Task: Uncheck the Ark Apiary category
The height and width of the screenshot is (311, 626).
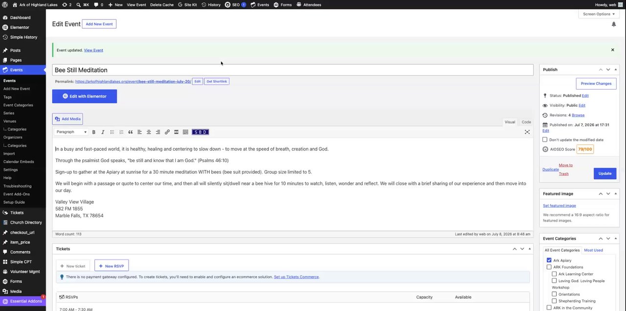Action: (549, 261)
